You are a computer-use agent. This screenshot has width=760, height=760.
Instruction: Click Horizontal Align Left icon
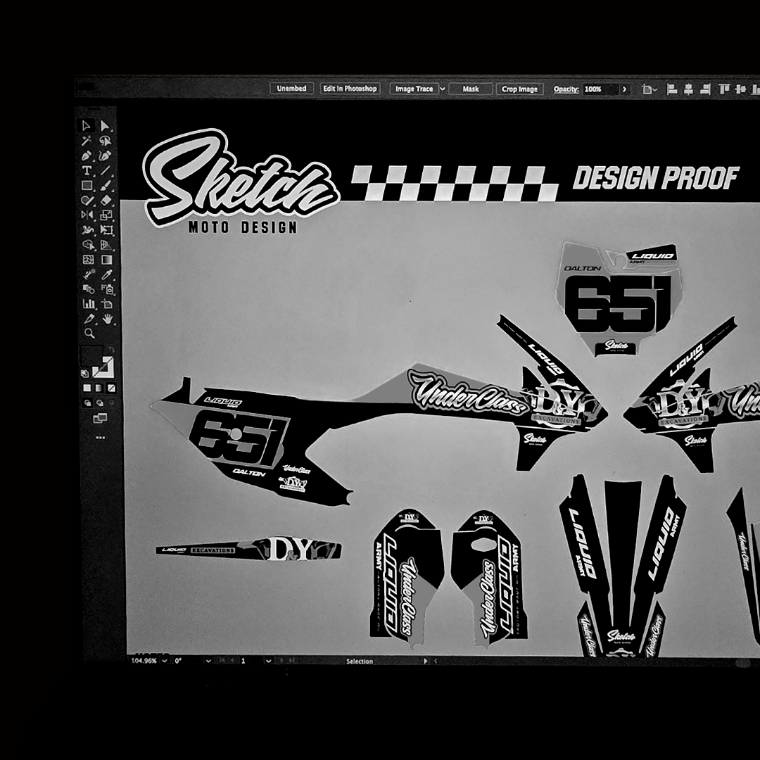click(x=672, y=89)
